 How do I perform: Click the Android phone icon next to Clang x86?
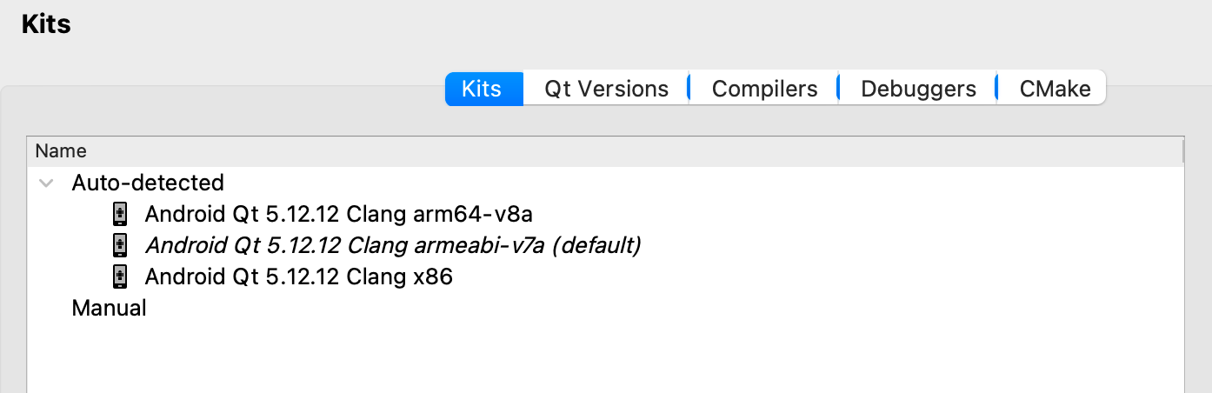(120, 276)
